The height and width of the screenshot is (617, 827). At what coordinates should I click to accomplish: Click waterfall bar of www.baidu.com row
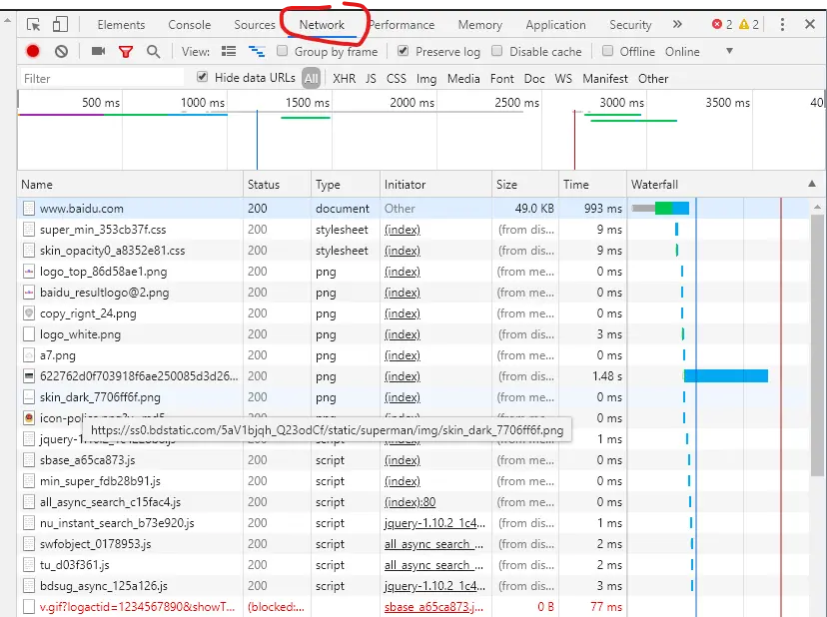pyautogui.click(x=660, y=209)
